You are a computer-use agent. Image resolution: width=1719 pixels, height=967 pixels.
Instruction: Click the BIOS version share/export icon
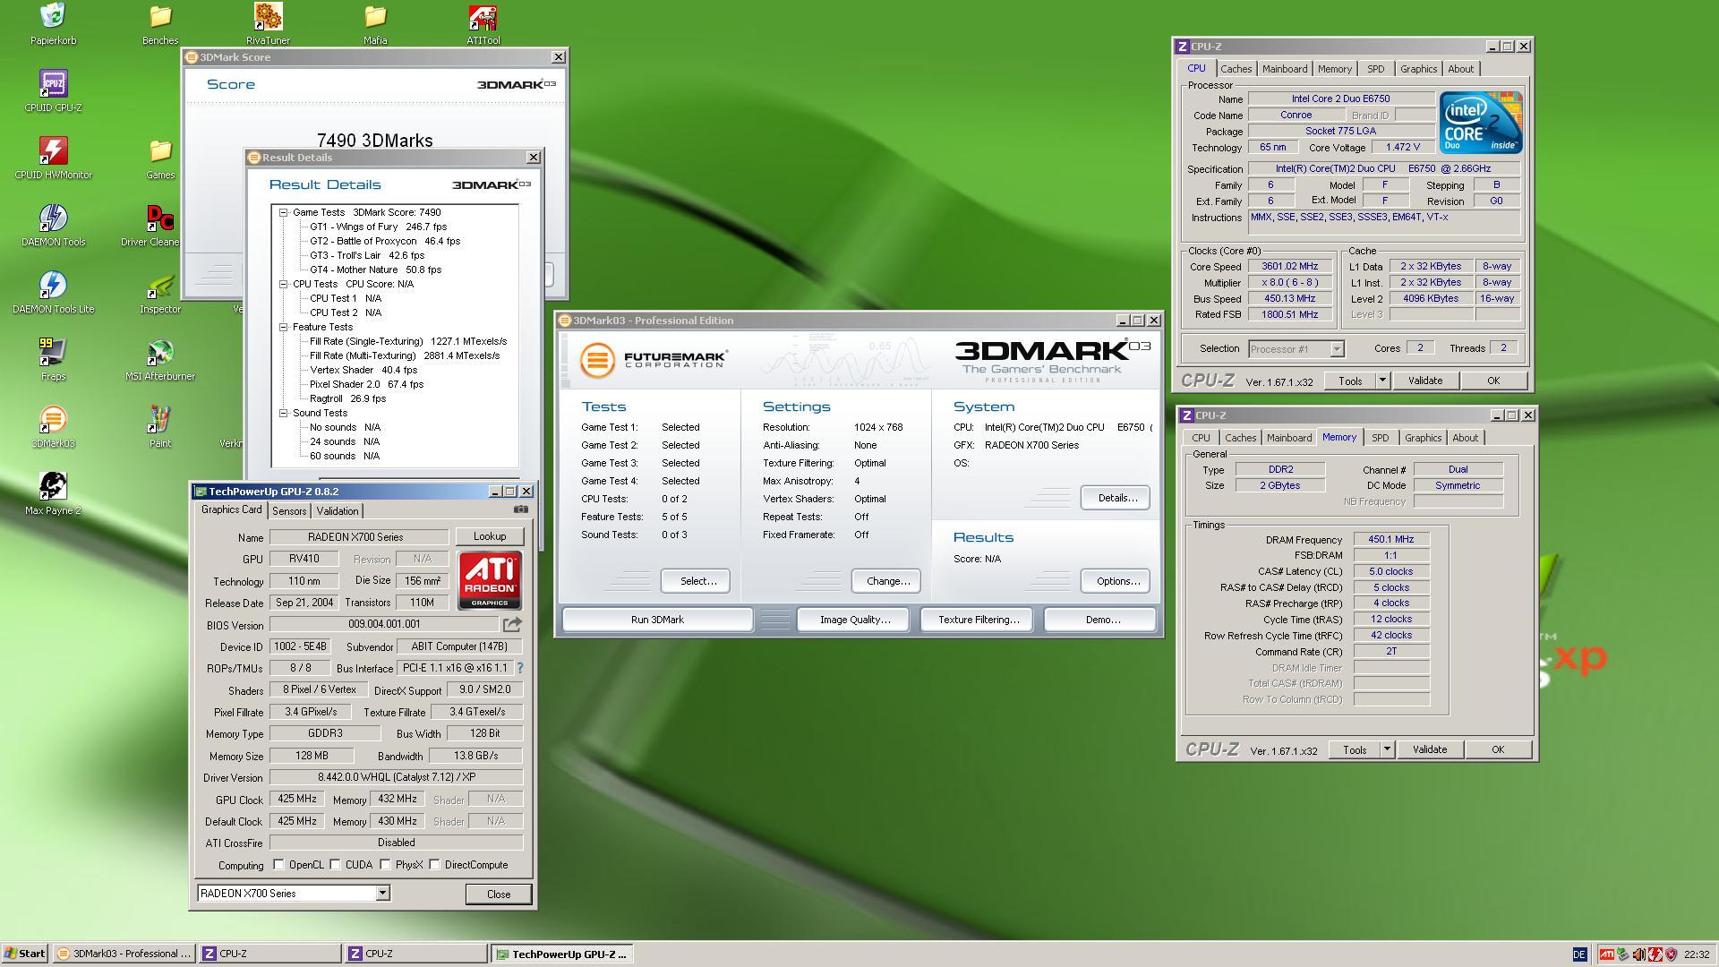(512, 624)
